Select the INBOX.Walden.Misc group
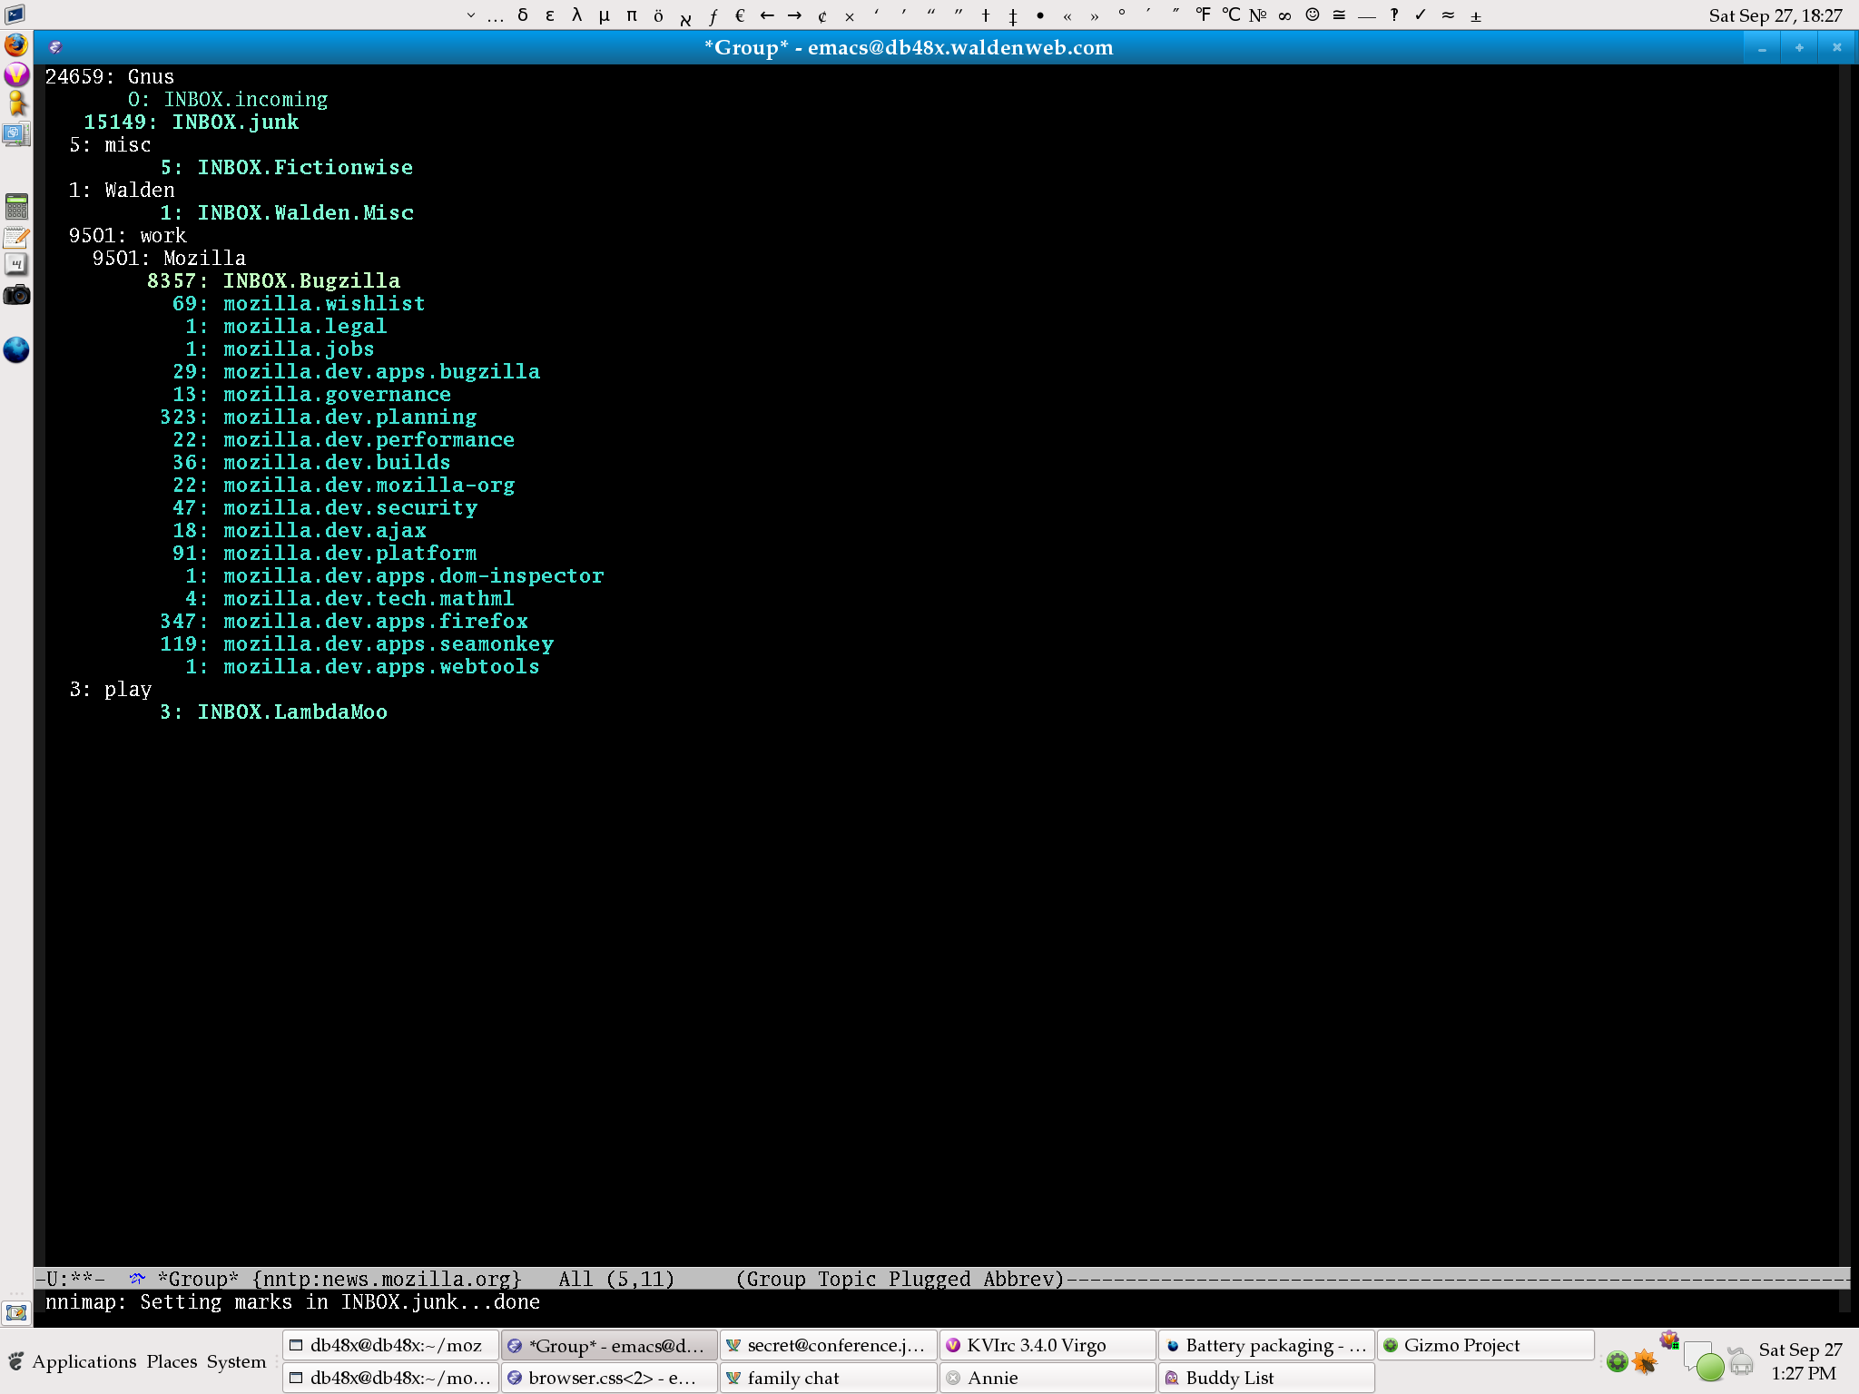The width and height of the screenshot is (1859, 1394). (x=305, y=212)
